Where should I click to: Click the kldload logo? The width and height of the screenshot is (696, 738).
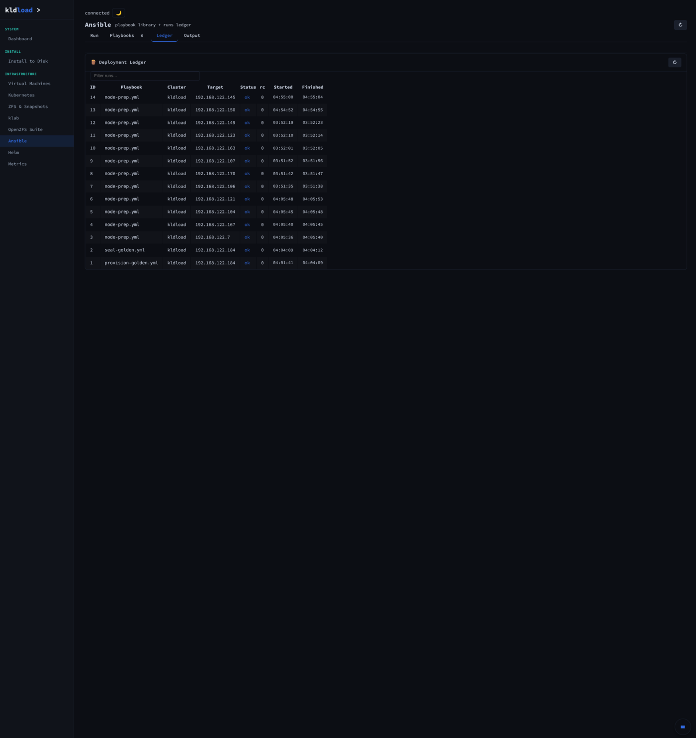point(22,10)
